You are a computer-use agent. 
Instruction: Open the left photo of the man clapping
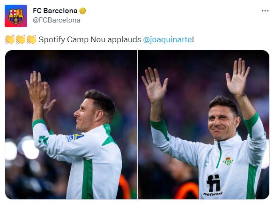(x=71, y=125)
